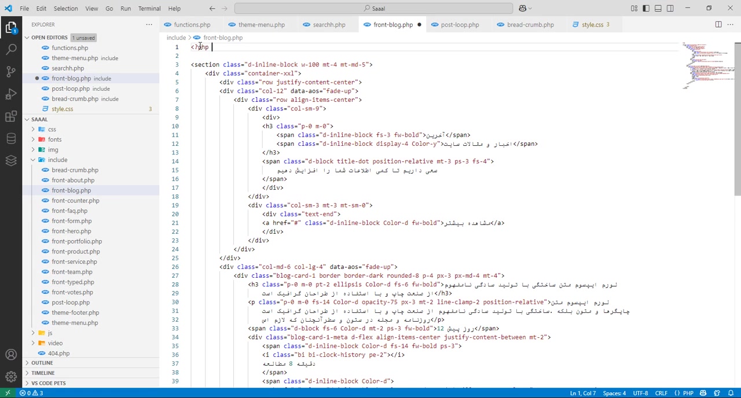Toggle the bottom Panel visibility
This screenshot has width=741, height=398.
658,8
